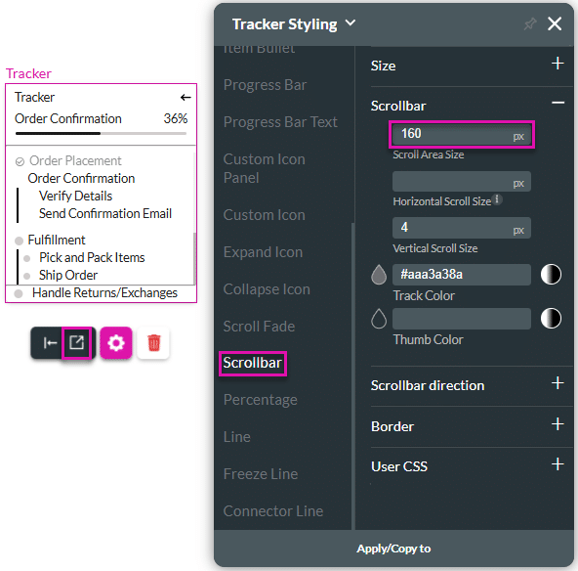The height and width of the screenshot is (571, 578).
Task: Click the open-in-new-window icon below the tracker
Action: (77, 343)
